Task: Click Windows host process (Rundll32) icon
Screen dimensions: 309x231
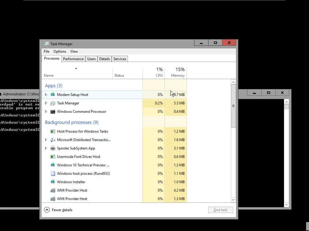Action: click(x=53, y=174)
